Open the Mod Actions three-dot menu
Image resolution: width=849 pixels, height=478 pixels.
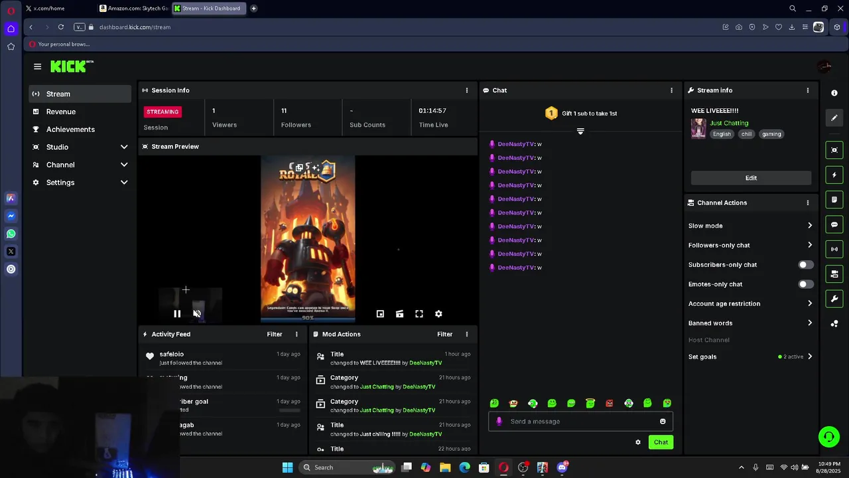point(467,335)
